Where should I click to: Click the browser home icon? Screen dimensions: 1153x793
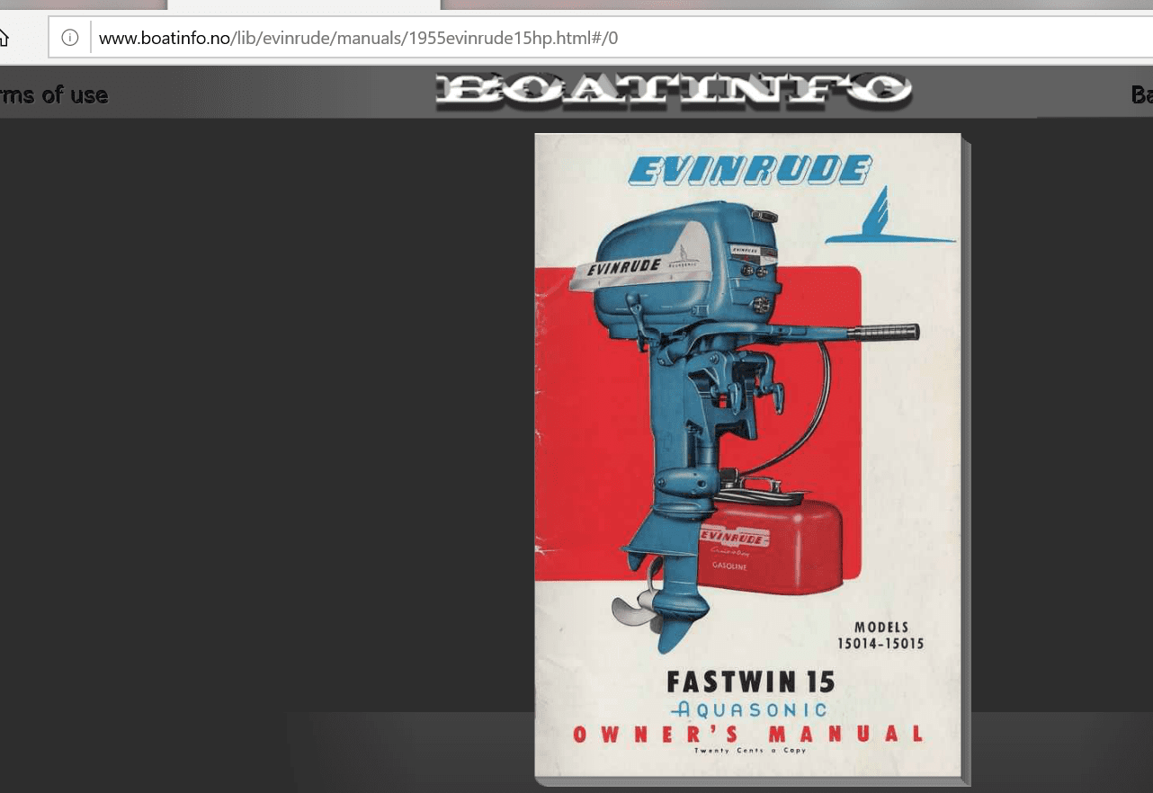coord(3,39)
